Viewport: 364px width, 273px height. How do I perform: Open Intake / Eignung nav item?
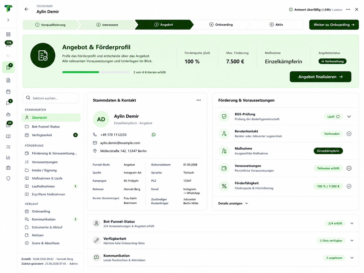51,170
